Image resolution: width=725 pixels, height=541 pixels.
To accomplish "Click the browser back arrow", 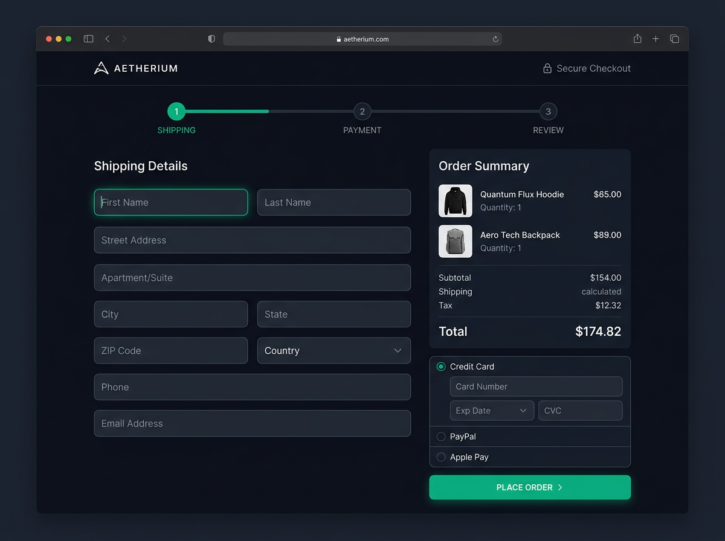I will coord(107,38).
